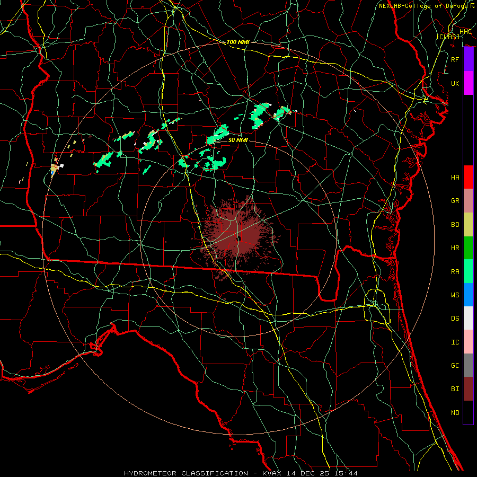Select the IC light pink legend swatch
Screen dimensions: 477x477
(468, 342)
